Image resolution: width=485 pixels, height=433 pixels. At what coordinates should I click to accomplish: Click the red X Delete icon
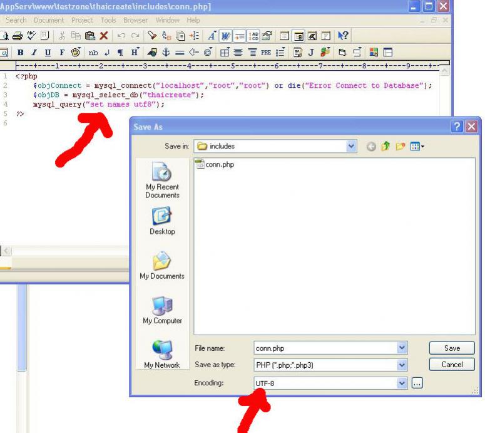[104, 36]
